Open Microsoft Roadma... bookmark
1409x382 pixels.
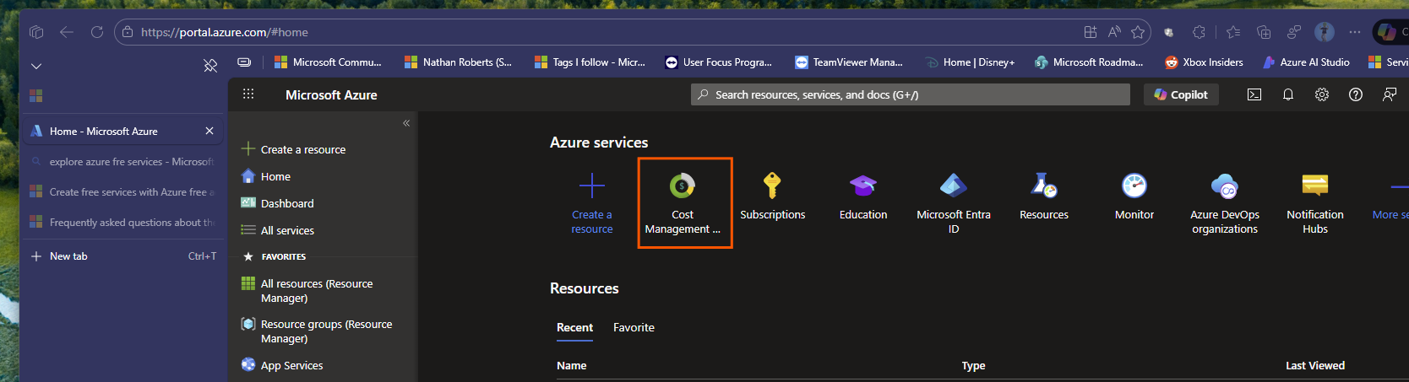[1089, 62]
